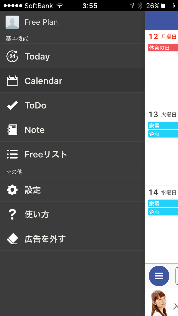Tap the 広告を外す eraser icon
This screenshot has width=178, height=316.
coord(12,239)
